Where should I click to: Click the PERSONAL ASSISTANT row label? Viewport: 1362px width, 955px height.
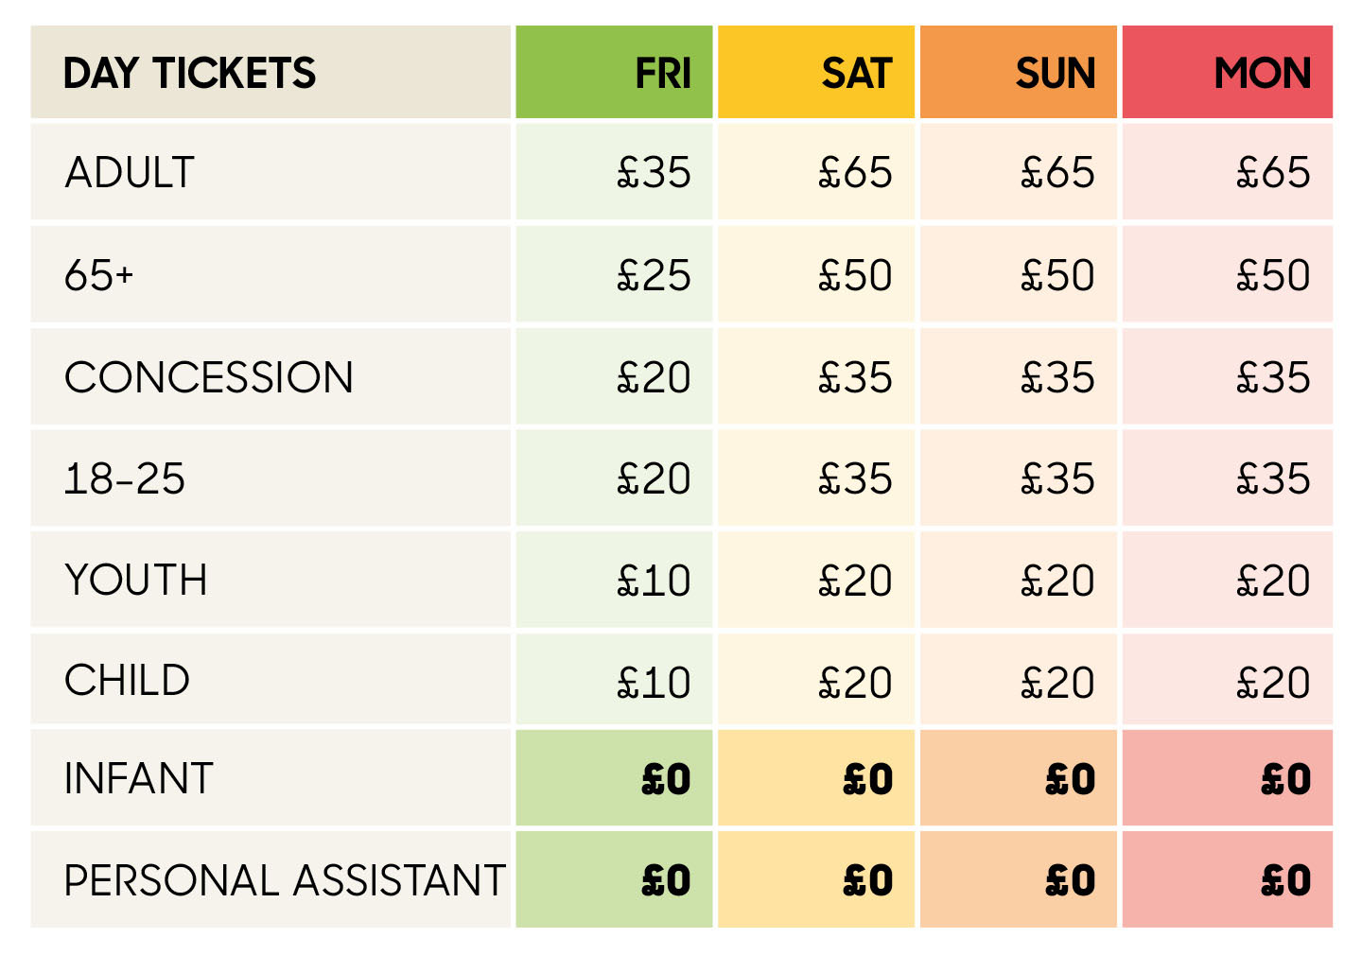tap(284, 880)
